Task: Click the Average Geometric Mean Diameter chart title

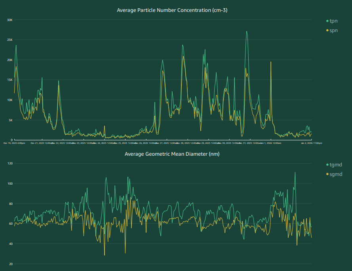Action: point(173,154)
